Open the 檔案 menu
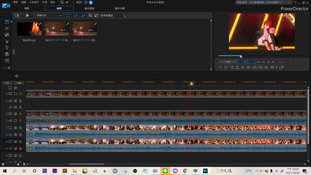The image size is (311, 175). (x=15, y=2)
